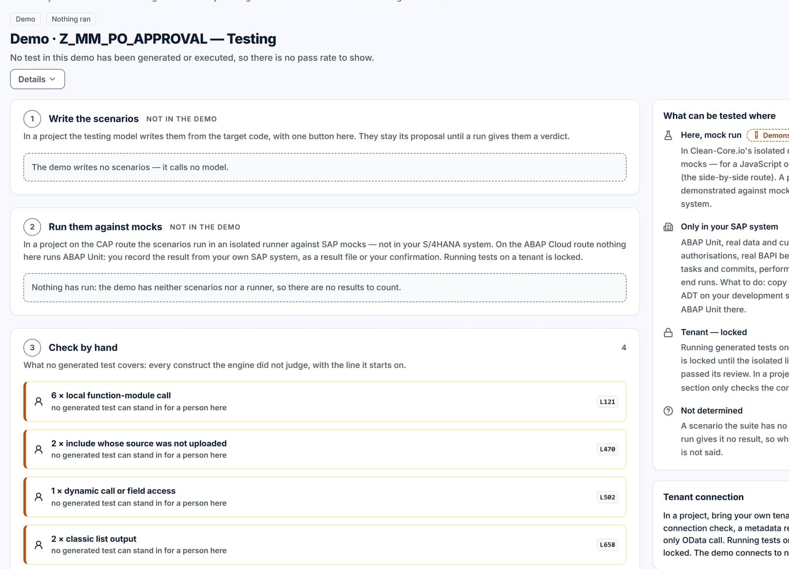Click the person icon beside local function-module call

(38, 401)
